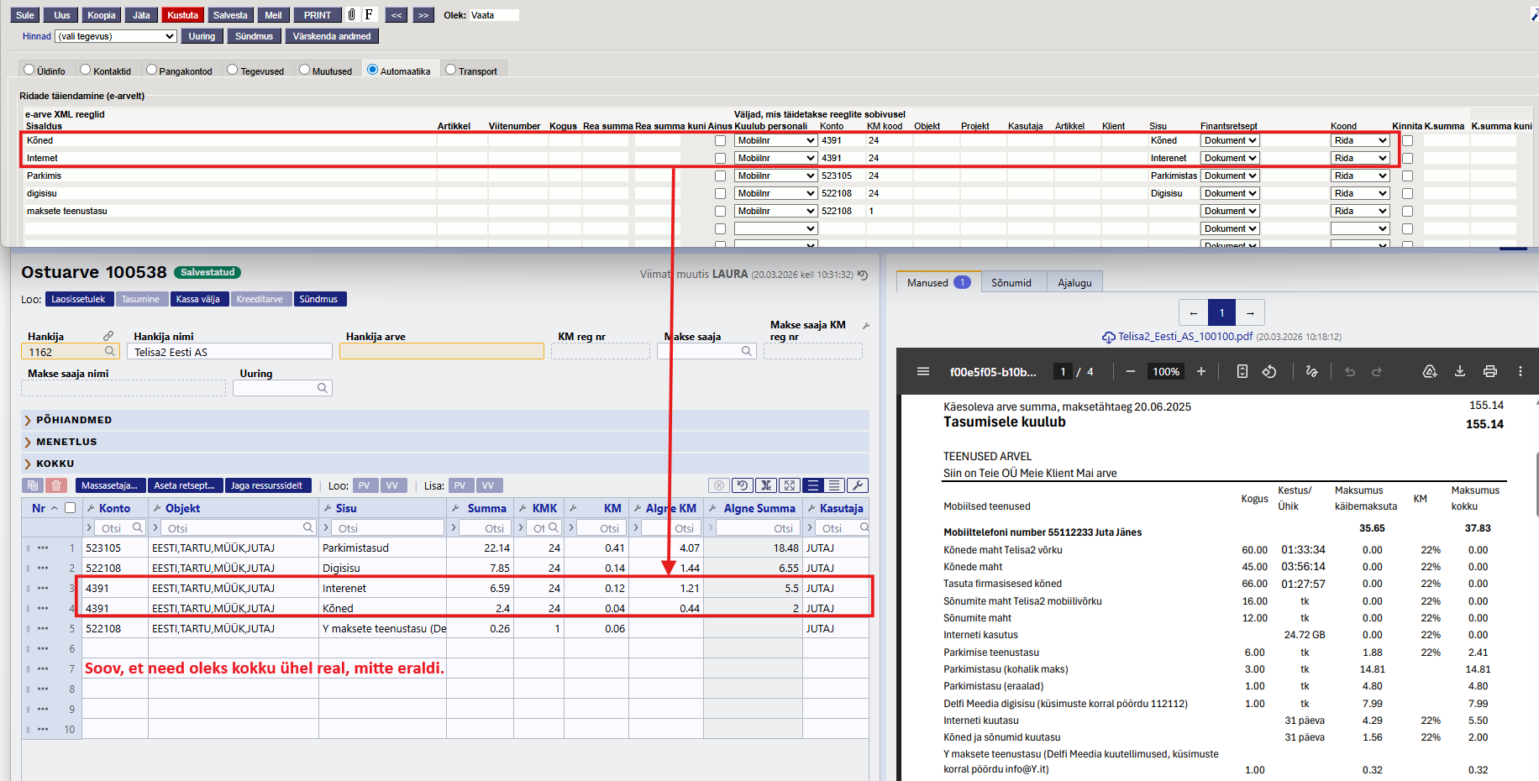The width and height of the screenshot is (1539, 781).
Task: Select the Transport radio button
Action: (x=451, y=70)
